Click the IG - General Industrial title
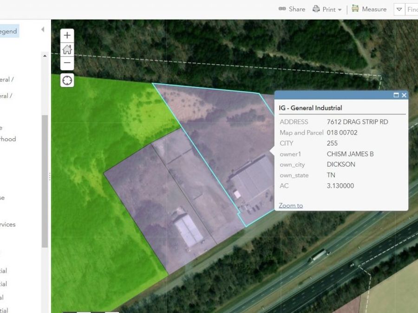418x313 pixels. click(x=310, y=108)
